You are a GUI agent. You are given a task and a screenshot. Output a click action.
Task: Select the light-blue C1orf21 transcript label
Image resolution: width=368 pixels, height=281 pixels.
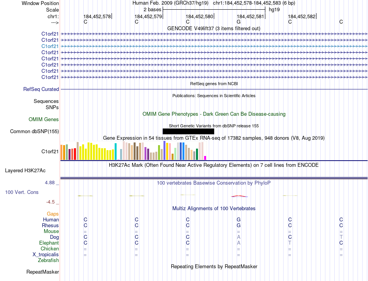click(x=50, y=46)
